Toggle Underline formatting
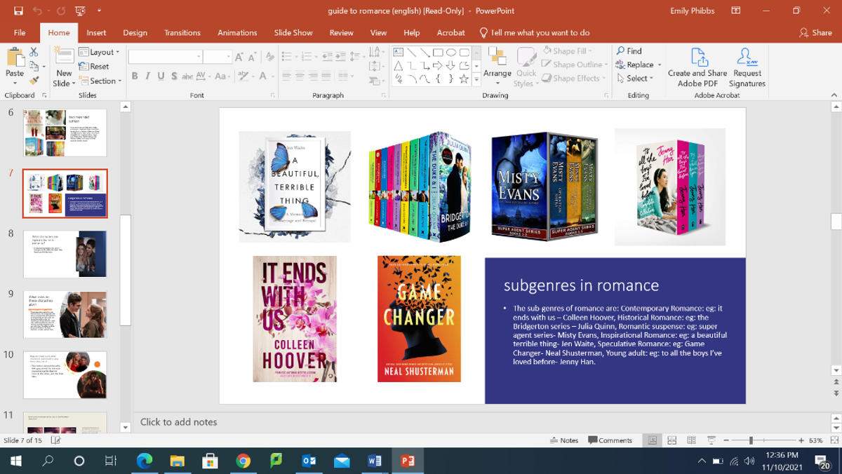 [161, 76]
